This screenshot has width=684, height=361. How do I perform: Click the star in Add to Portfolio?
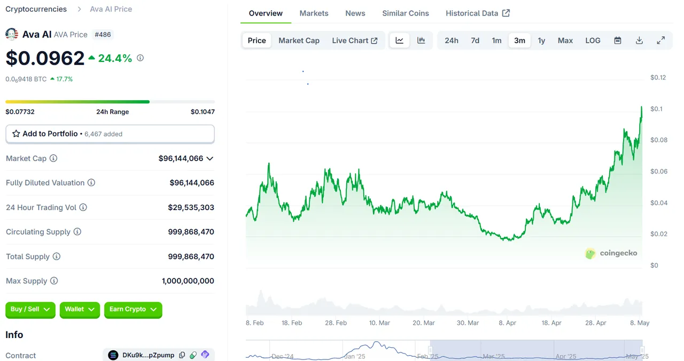[16, 134]
